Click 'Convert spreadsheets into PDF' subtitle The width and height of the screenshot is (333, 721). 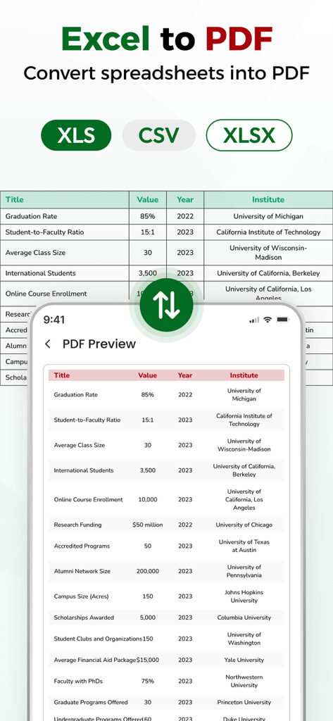tap(166, 73)
